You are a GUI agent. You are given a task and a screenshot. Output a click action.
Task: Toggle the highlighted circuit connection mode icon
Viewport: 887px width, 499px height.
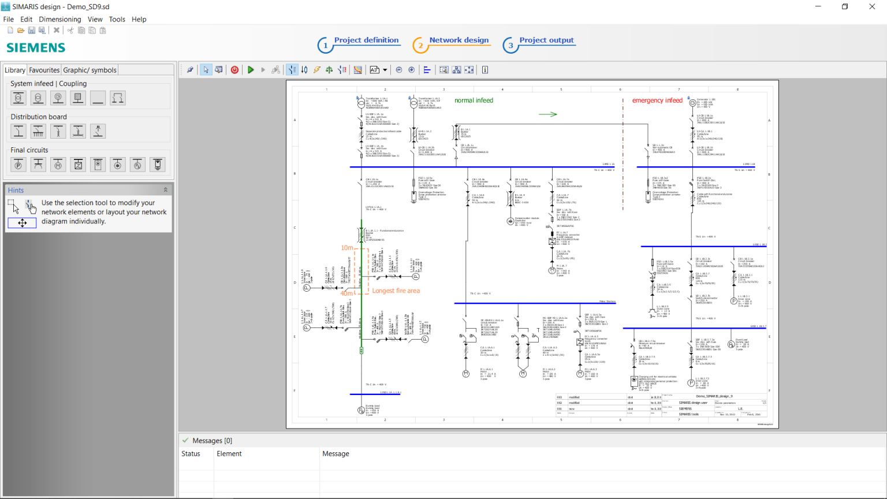tap(292, 69)
